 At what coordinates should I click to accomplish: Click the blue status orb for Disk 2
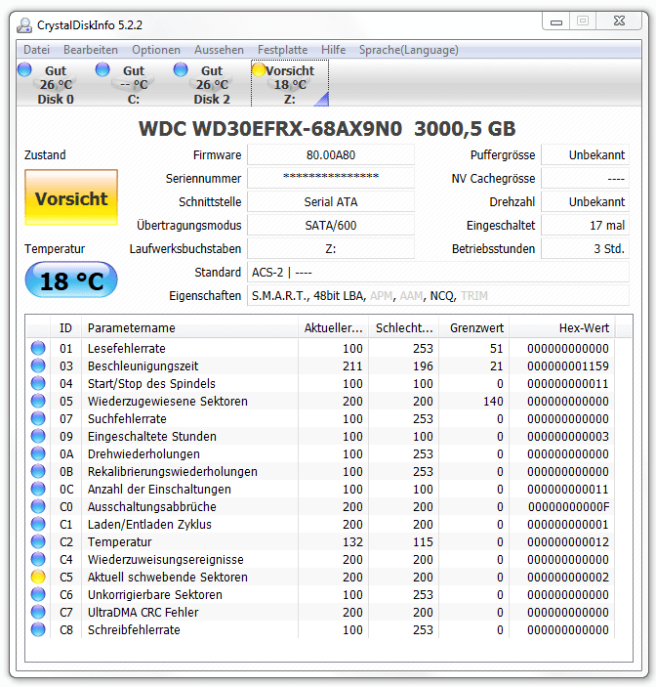click(181, 69)
